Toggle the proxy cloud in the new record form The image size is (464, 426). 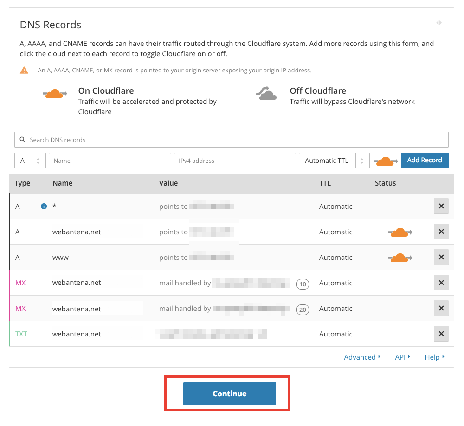tap(386, 161)
